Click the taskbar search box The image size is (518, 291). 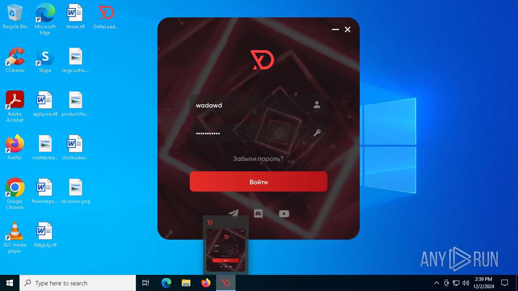[x=78, y=283]
